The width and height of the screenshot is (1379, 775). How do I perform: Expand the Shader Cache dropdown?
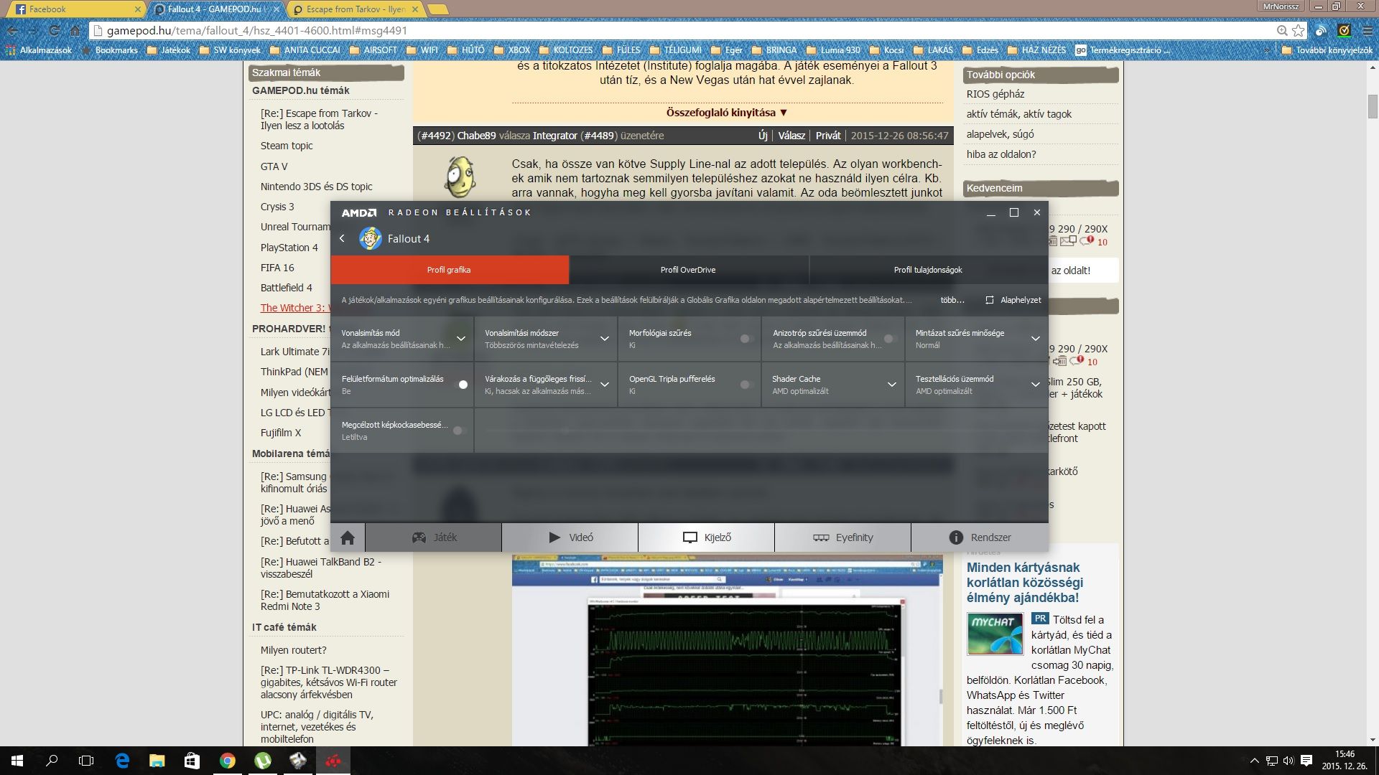coord(891,385)
